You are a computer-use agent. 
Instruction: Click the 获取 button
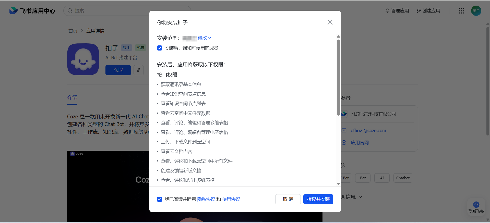click(118, 70)
